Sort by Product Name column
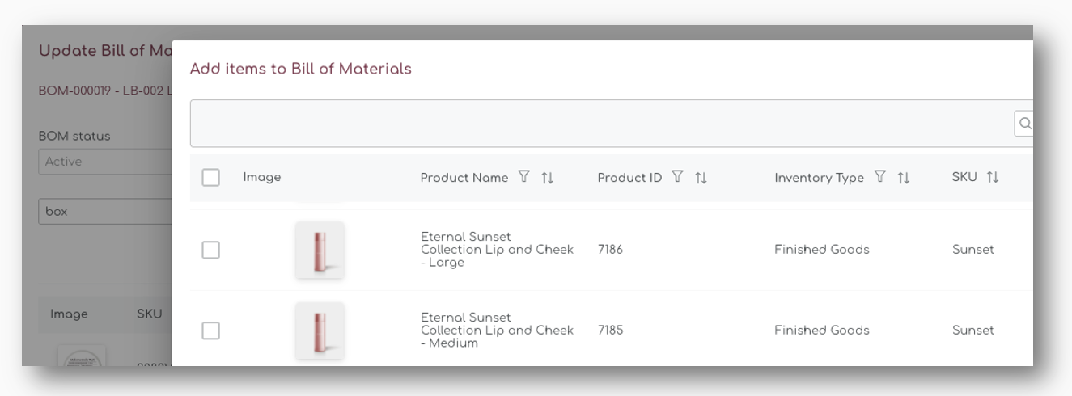 point(548,178)
